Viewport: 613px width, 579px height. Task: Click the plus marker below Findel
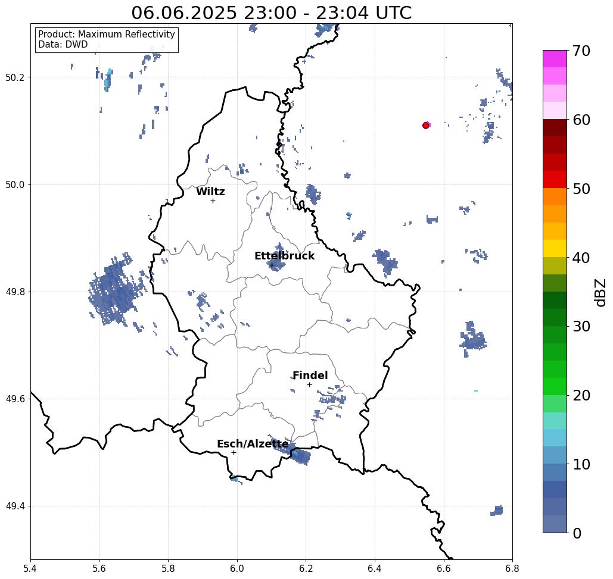point(309,384)
